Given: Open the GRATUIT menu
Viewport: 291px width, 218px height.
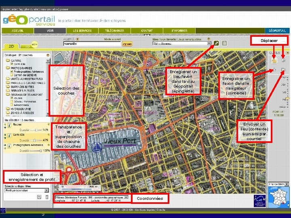Looking at the screenshot, I should (147, 31).
